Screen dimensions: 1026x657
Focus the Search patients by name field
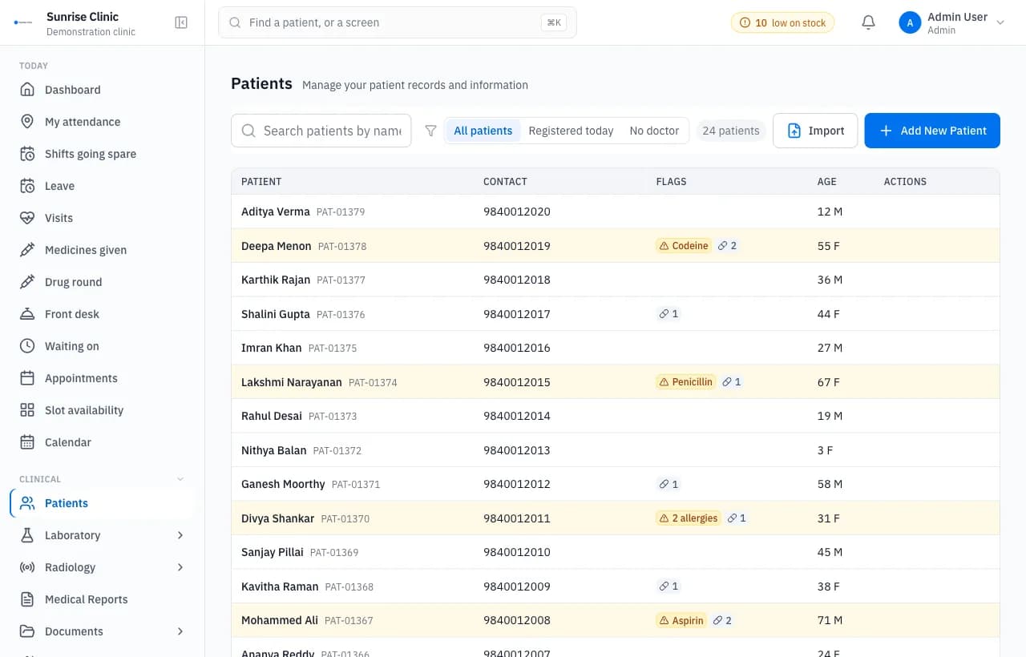point(321,131)
